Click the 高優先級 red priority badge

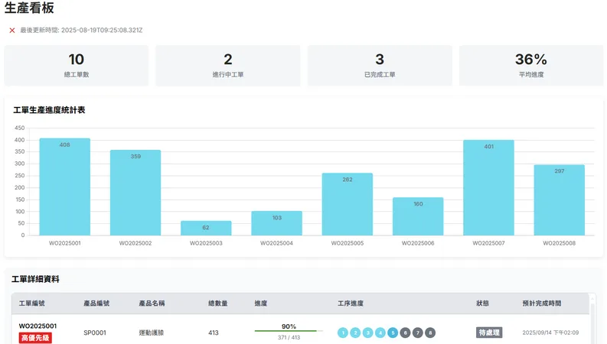(35, 338)
